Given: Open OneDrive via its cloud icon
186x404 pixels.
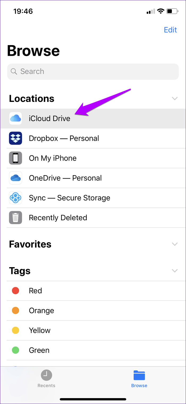Looking at the screenshot, I should [x=15, y=178].
